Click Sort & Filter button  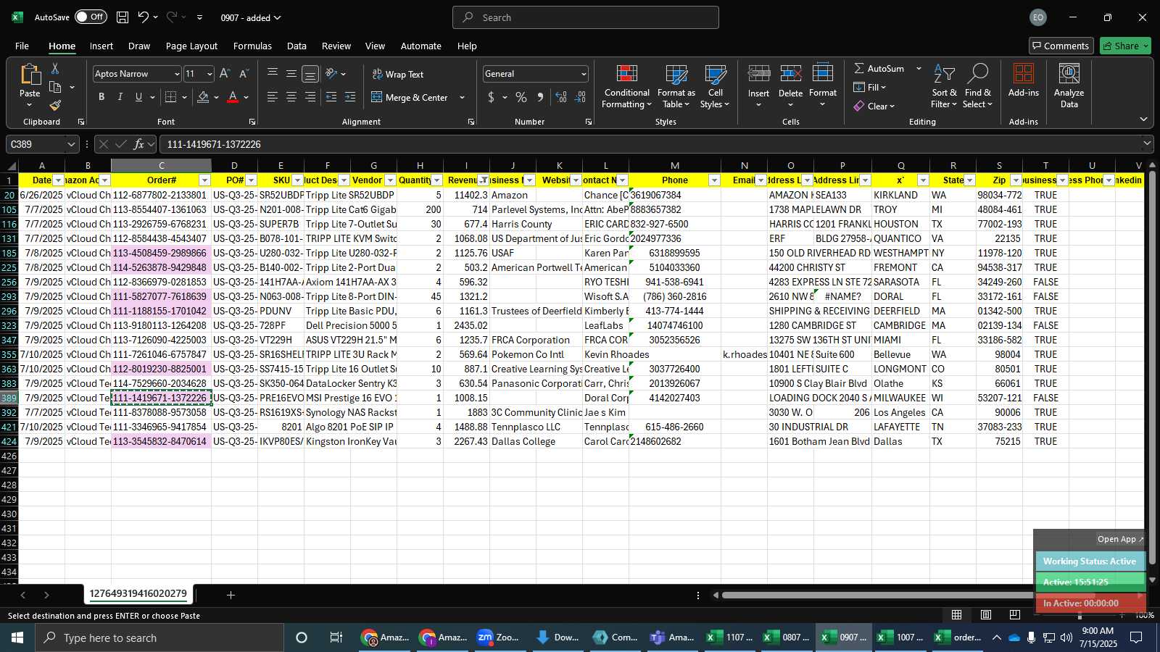(944, 86)
